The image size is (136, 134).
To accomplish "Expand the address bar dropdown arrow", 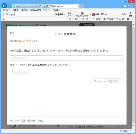I will coord(42,6).
